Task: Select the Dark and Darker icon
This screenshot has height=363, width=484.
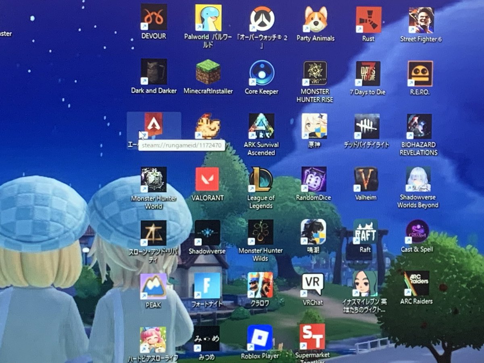Action: pos(154,71)
